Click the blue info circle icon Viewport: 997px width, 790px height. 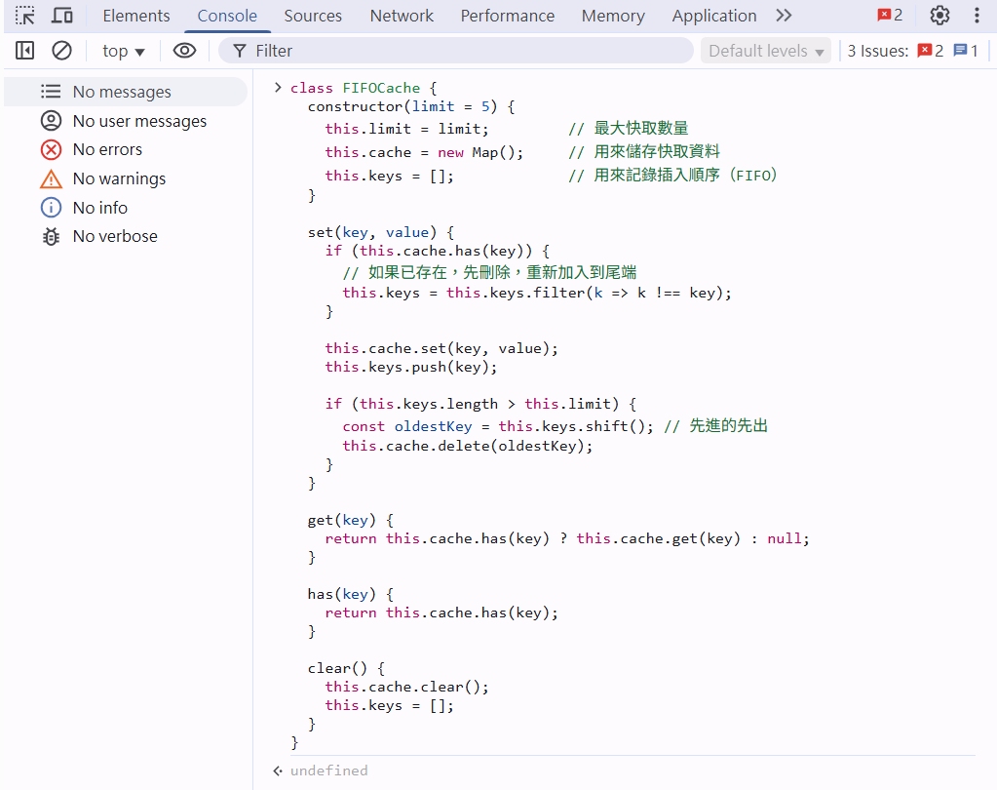[x=51, y=208]
